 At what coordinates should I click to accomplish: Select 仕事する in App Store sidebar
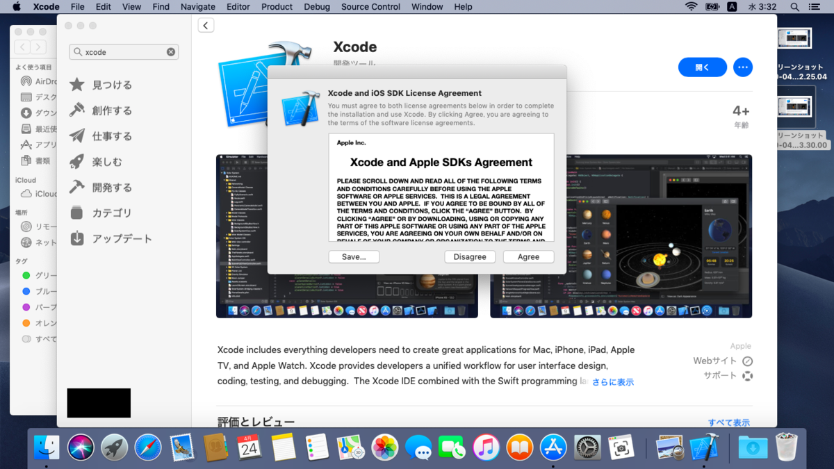(x=101, y=136)
